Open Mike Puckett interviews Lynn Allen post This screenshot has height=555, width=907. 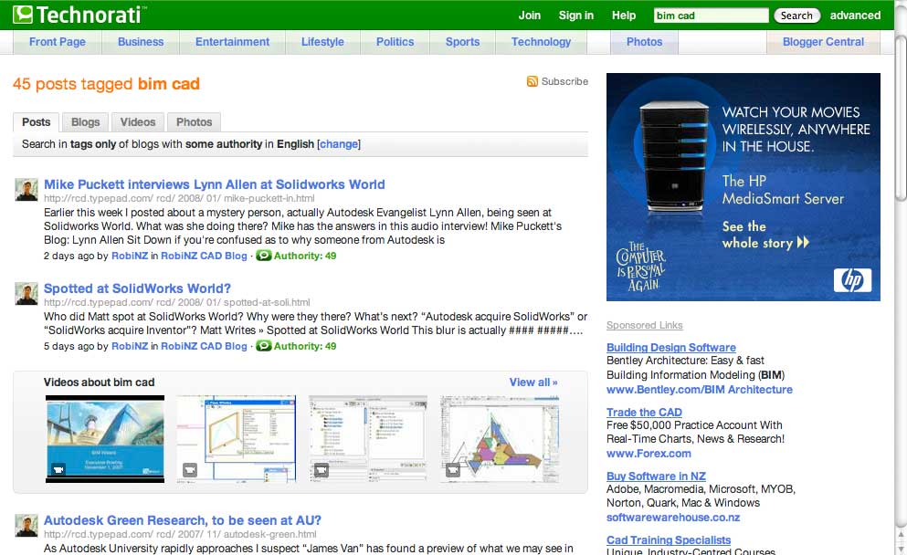[214, 184]
